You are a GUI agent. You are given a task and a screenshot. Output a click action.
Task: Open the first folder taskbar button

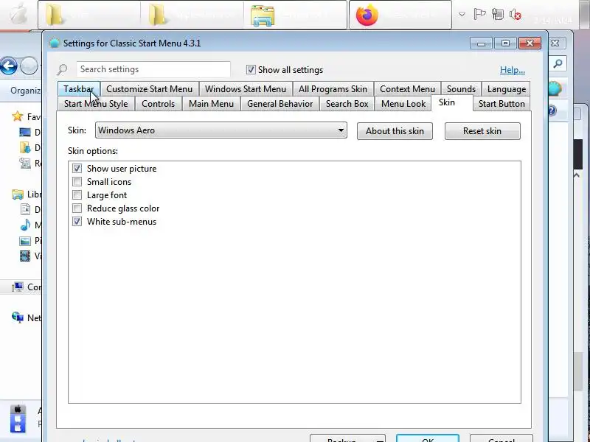(x=89, y=15)
